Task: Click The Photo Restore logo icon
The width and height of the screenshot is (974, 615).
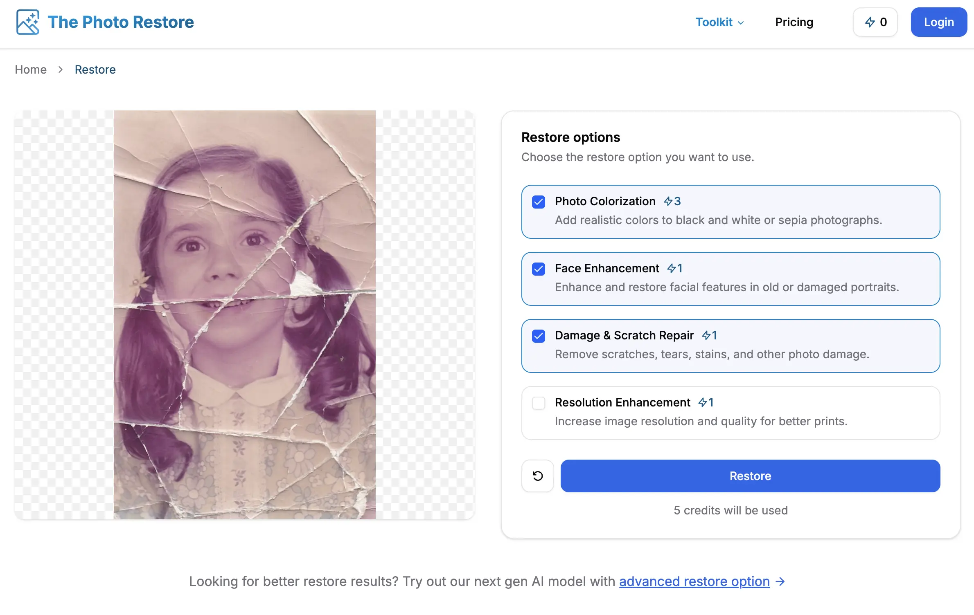Action: tap(28, 22)
